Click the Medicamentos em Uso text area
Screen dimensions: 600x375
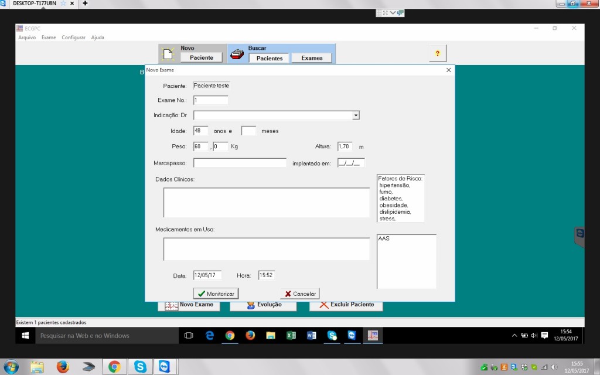click(267, 249)
